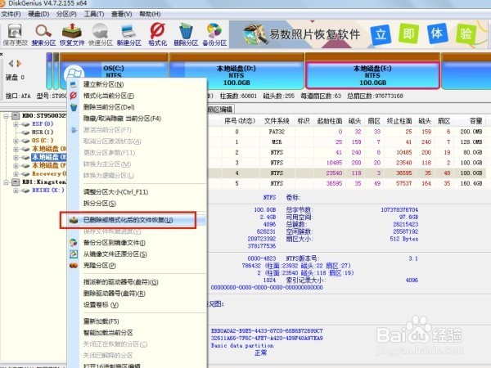Image resolution: width=491 pixels, height=368 pixels.
Task: Go to next disk with right arrow
Action: click(x=19, y=64)
